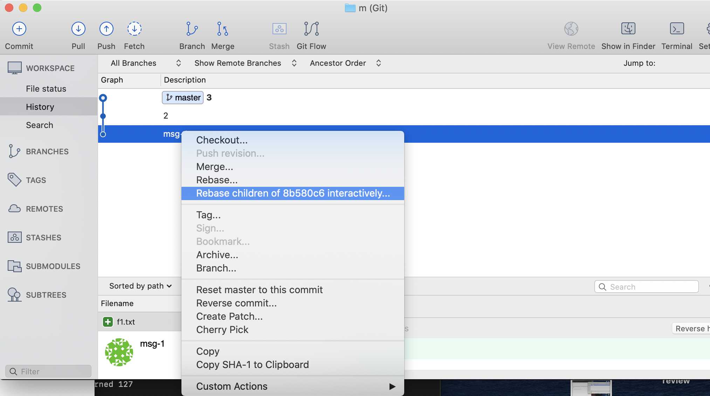Screen dimensions: 710x396
Task: Expand Custom Actions submenu arrow
Action: click(x=392, y=387)
